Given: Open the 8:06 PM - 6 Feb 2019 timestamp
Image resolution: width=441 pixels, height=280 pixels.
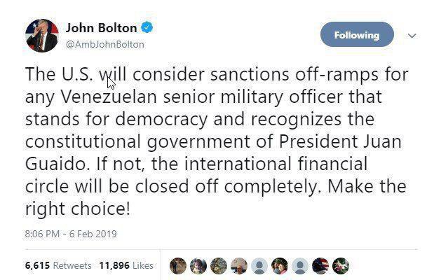Looking at the screenshot, I should (x=70, y=233).
